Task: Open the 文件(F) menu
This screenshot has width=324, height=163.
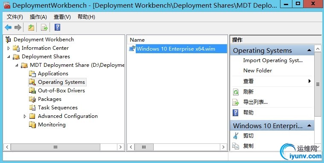Action: tap(15, 17)
